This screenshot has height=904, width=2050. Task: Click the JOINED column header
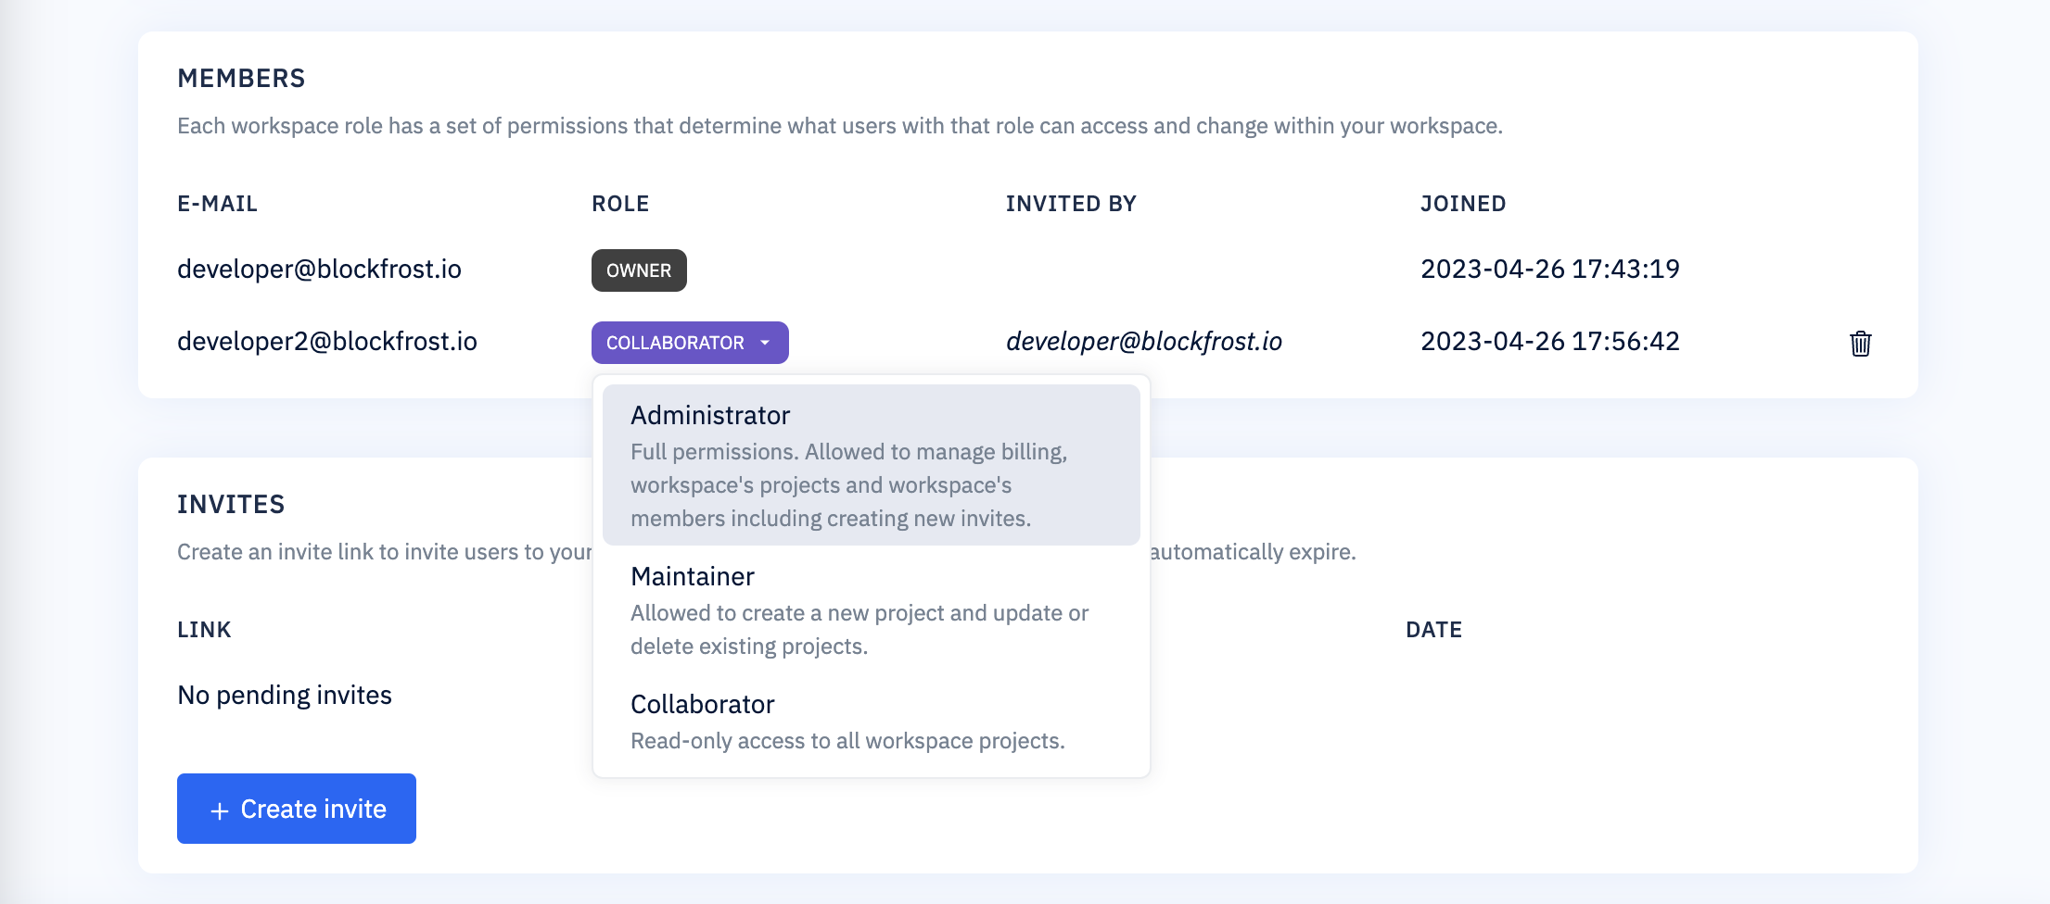click(x=1463, y=204)
